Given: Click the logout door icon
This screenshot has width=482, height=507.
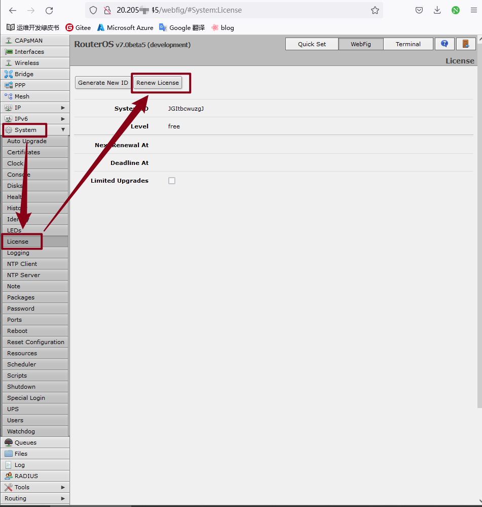Looking at the screenshot, I should coord(465,44).
